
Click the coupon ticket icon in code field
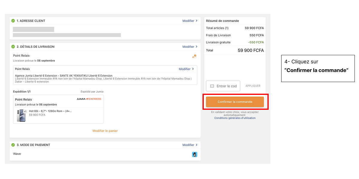pos(212,86)
